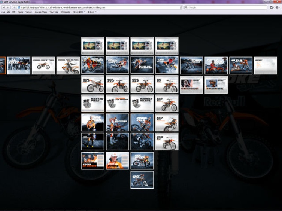Click into the URL address field
Screen dimensions: 282x211
point(100,7)
